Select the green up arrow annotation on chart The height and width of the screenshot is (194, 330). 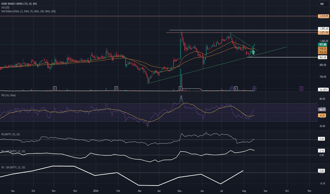(254, 52)
